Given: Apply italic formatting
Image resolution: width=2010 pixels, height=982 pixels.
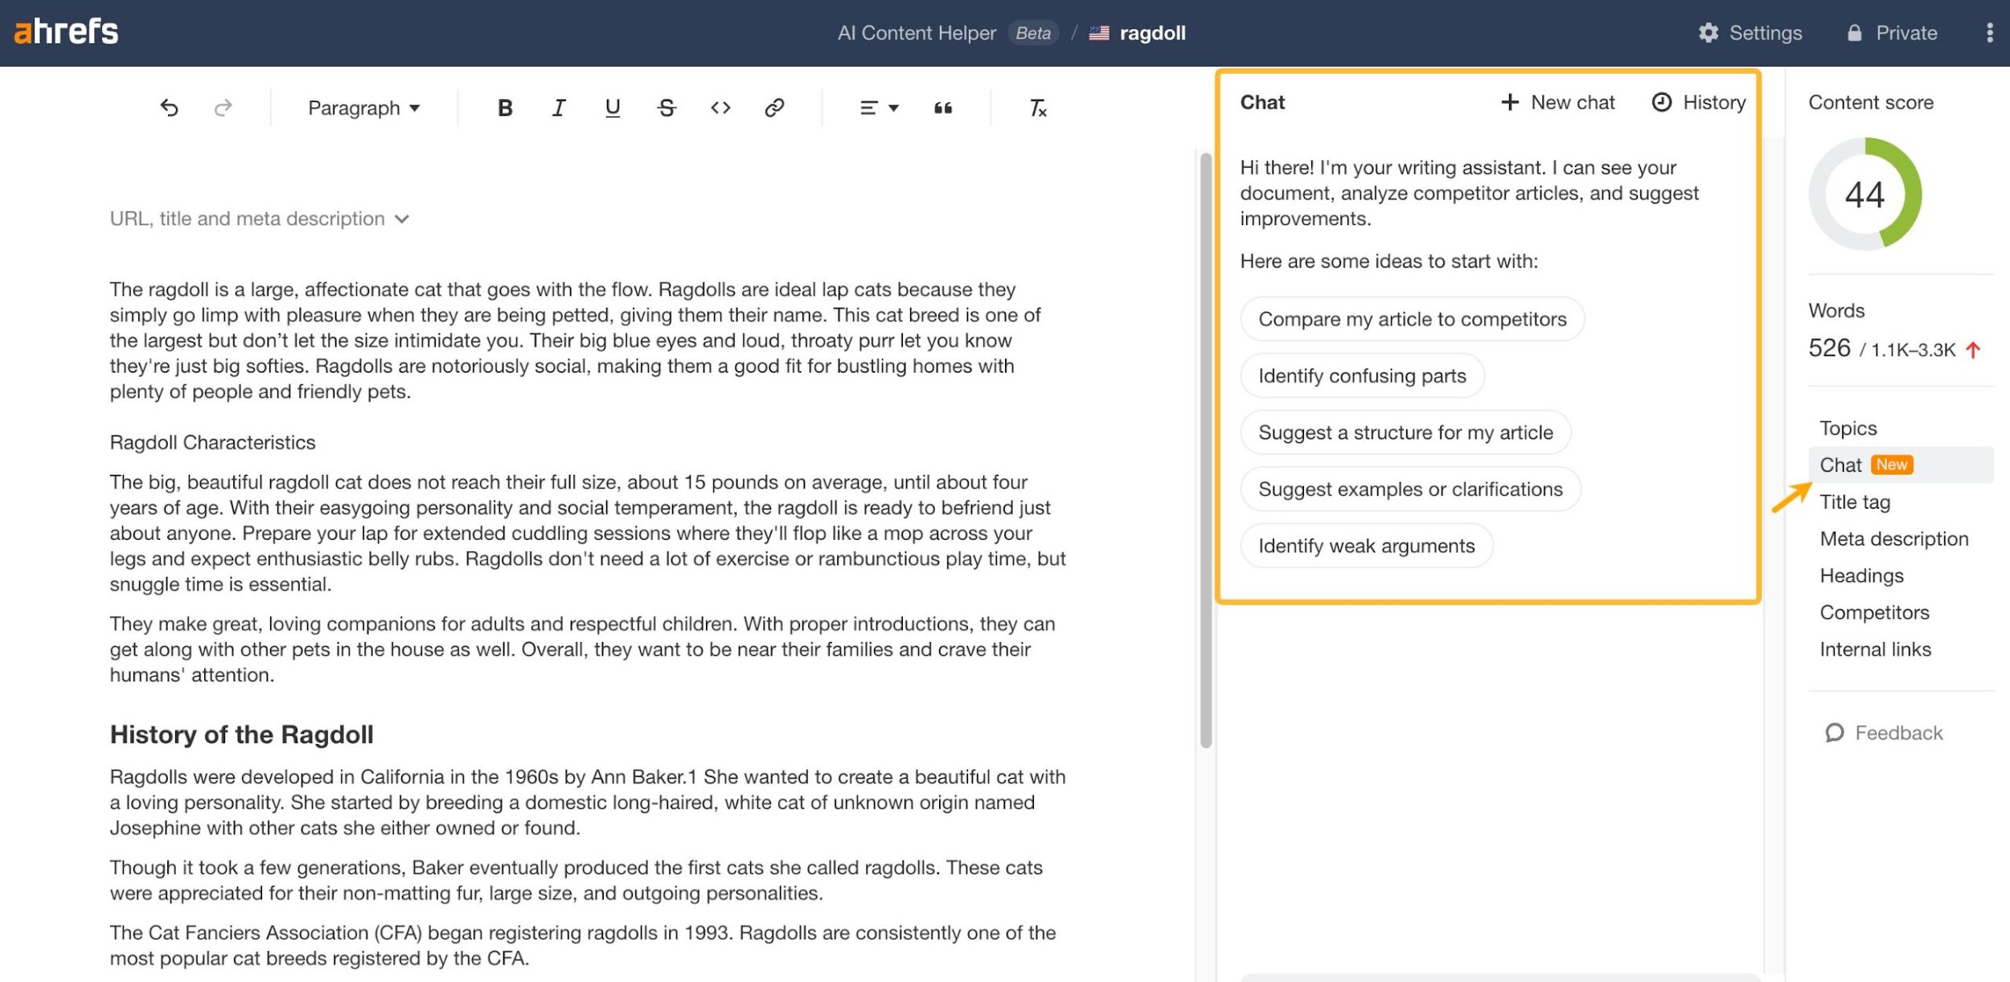Looking at the screenshot, I should pos(559,108).
